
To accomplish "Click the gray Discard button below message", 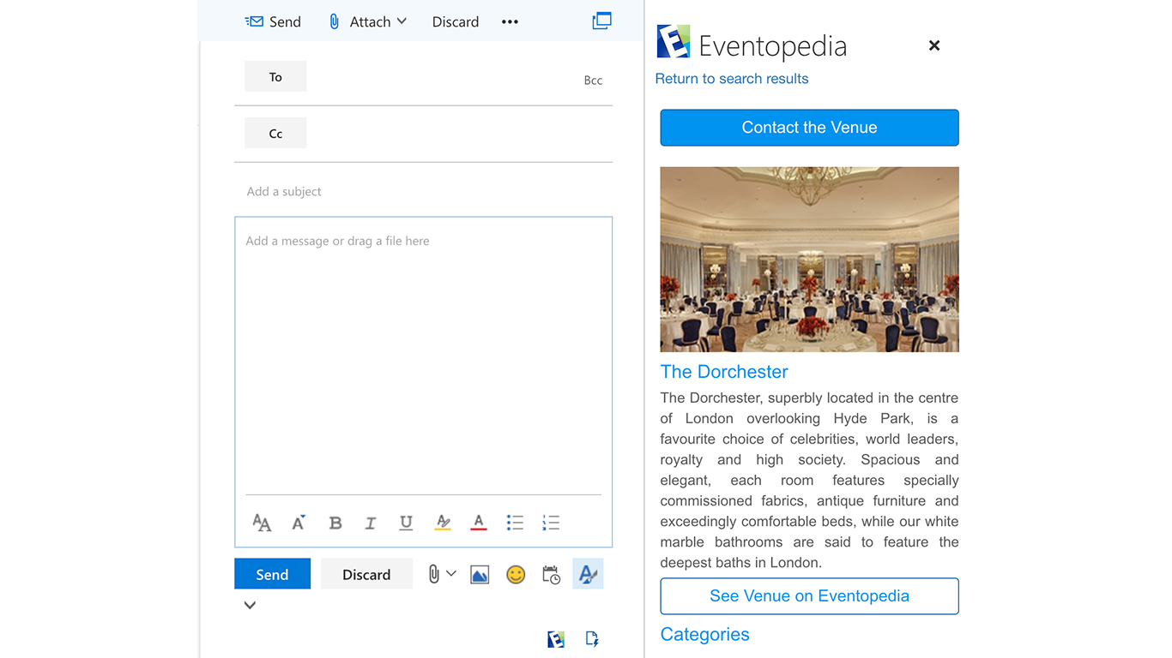I will point(366,574).
